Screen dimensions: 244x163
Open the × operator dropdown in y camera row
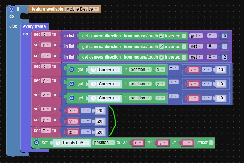tap(207, 84)
